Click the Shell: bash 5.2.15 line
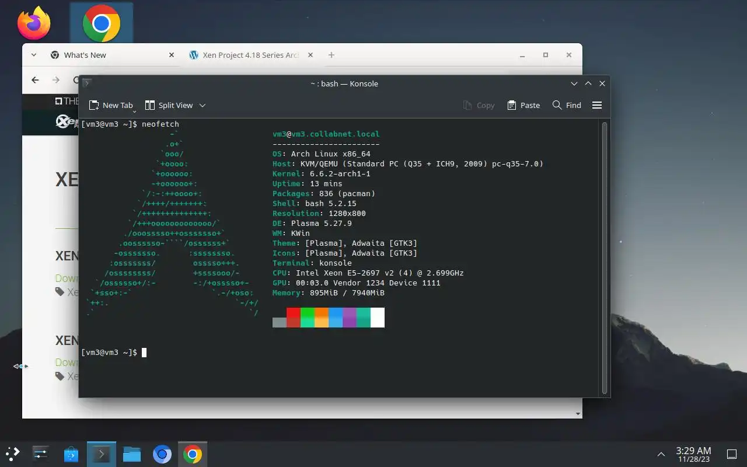747x467 pixels. click(x=315, y=204)
